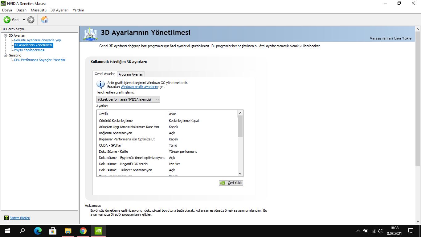
Task: Open taskbar search magnifier
Action: [22, 231]
